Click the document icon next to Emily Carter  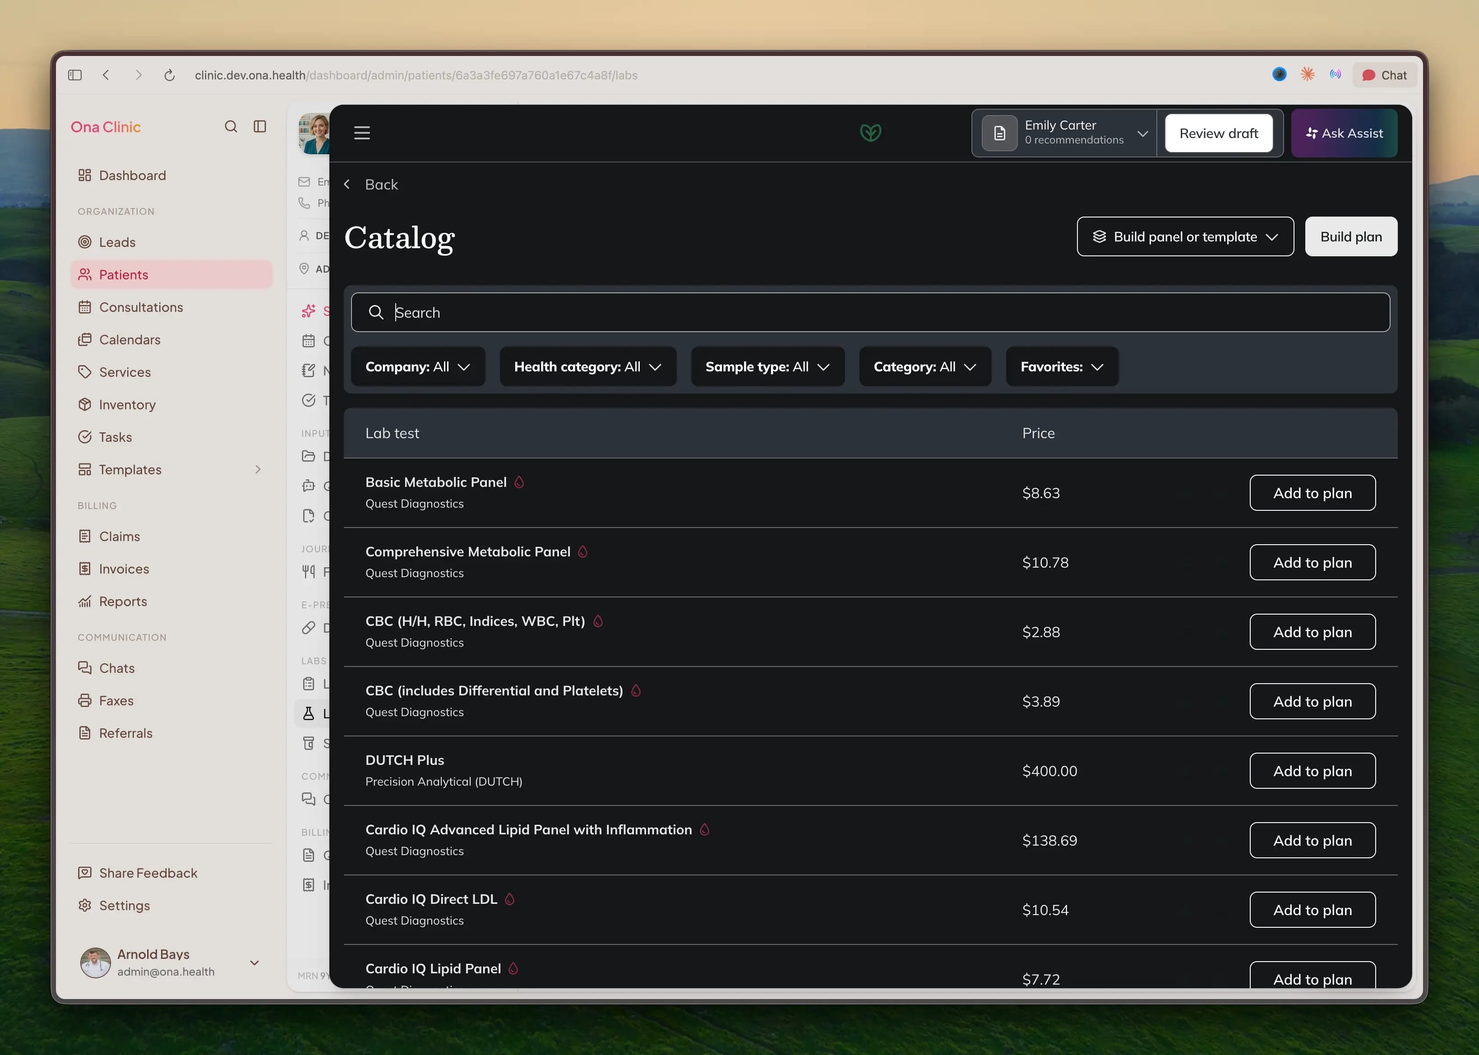[1000, 133]
